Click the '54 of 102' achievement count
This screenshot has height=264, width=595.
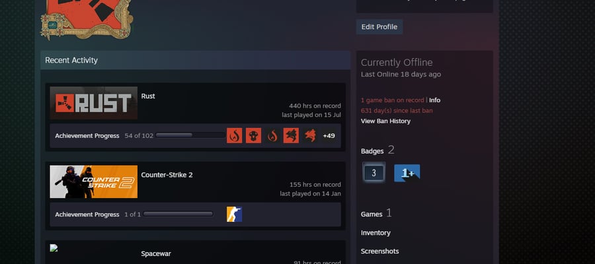click(x=139, y=135)
